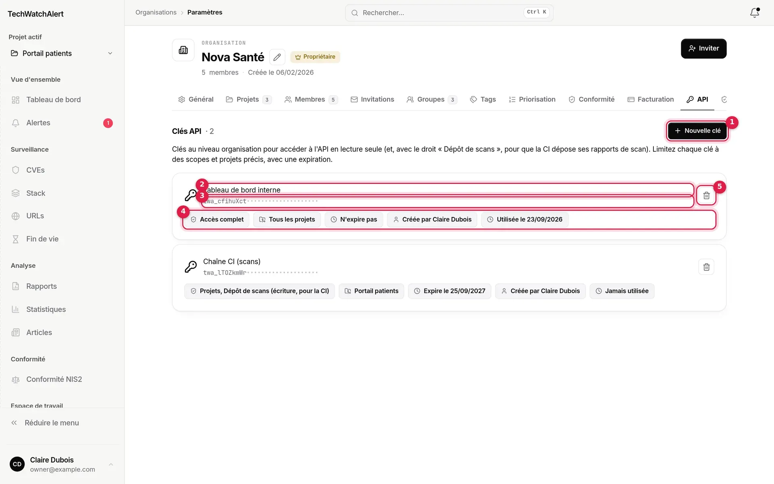Click the Accès complet scope chip

[217, 219]
